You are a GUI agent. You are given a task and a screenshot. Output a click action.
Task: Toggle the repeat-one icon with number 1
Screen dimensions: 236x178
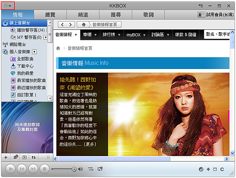click(x=100, y=169)
